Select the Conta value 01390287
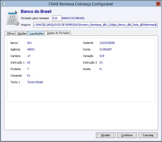 [x=106, y=49]
